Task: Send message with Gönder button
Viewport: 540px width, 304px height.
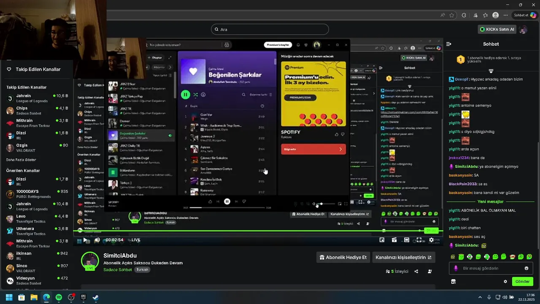Action: tap(522, 282)
